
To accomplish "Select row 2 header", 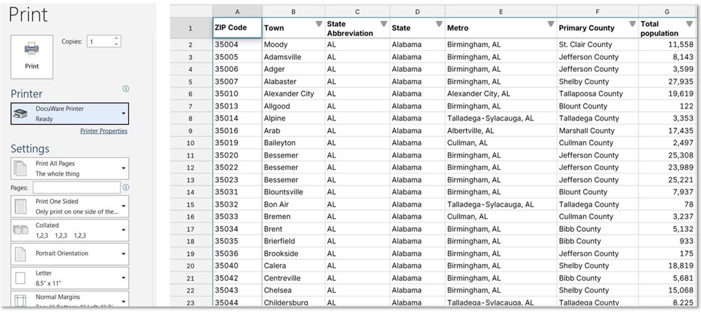I will (x=191, y=45).
